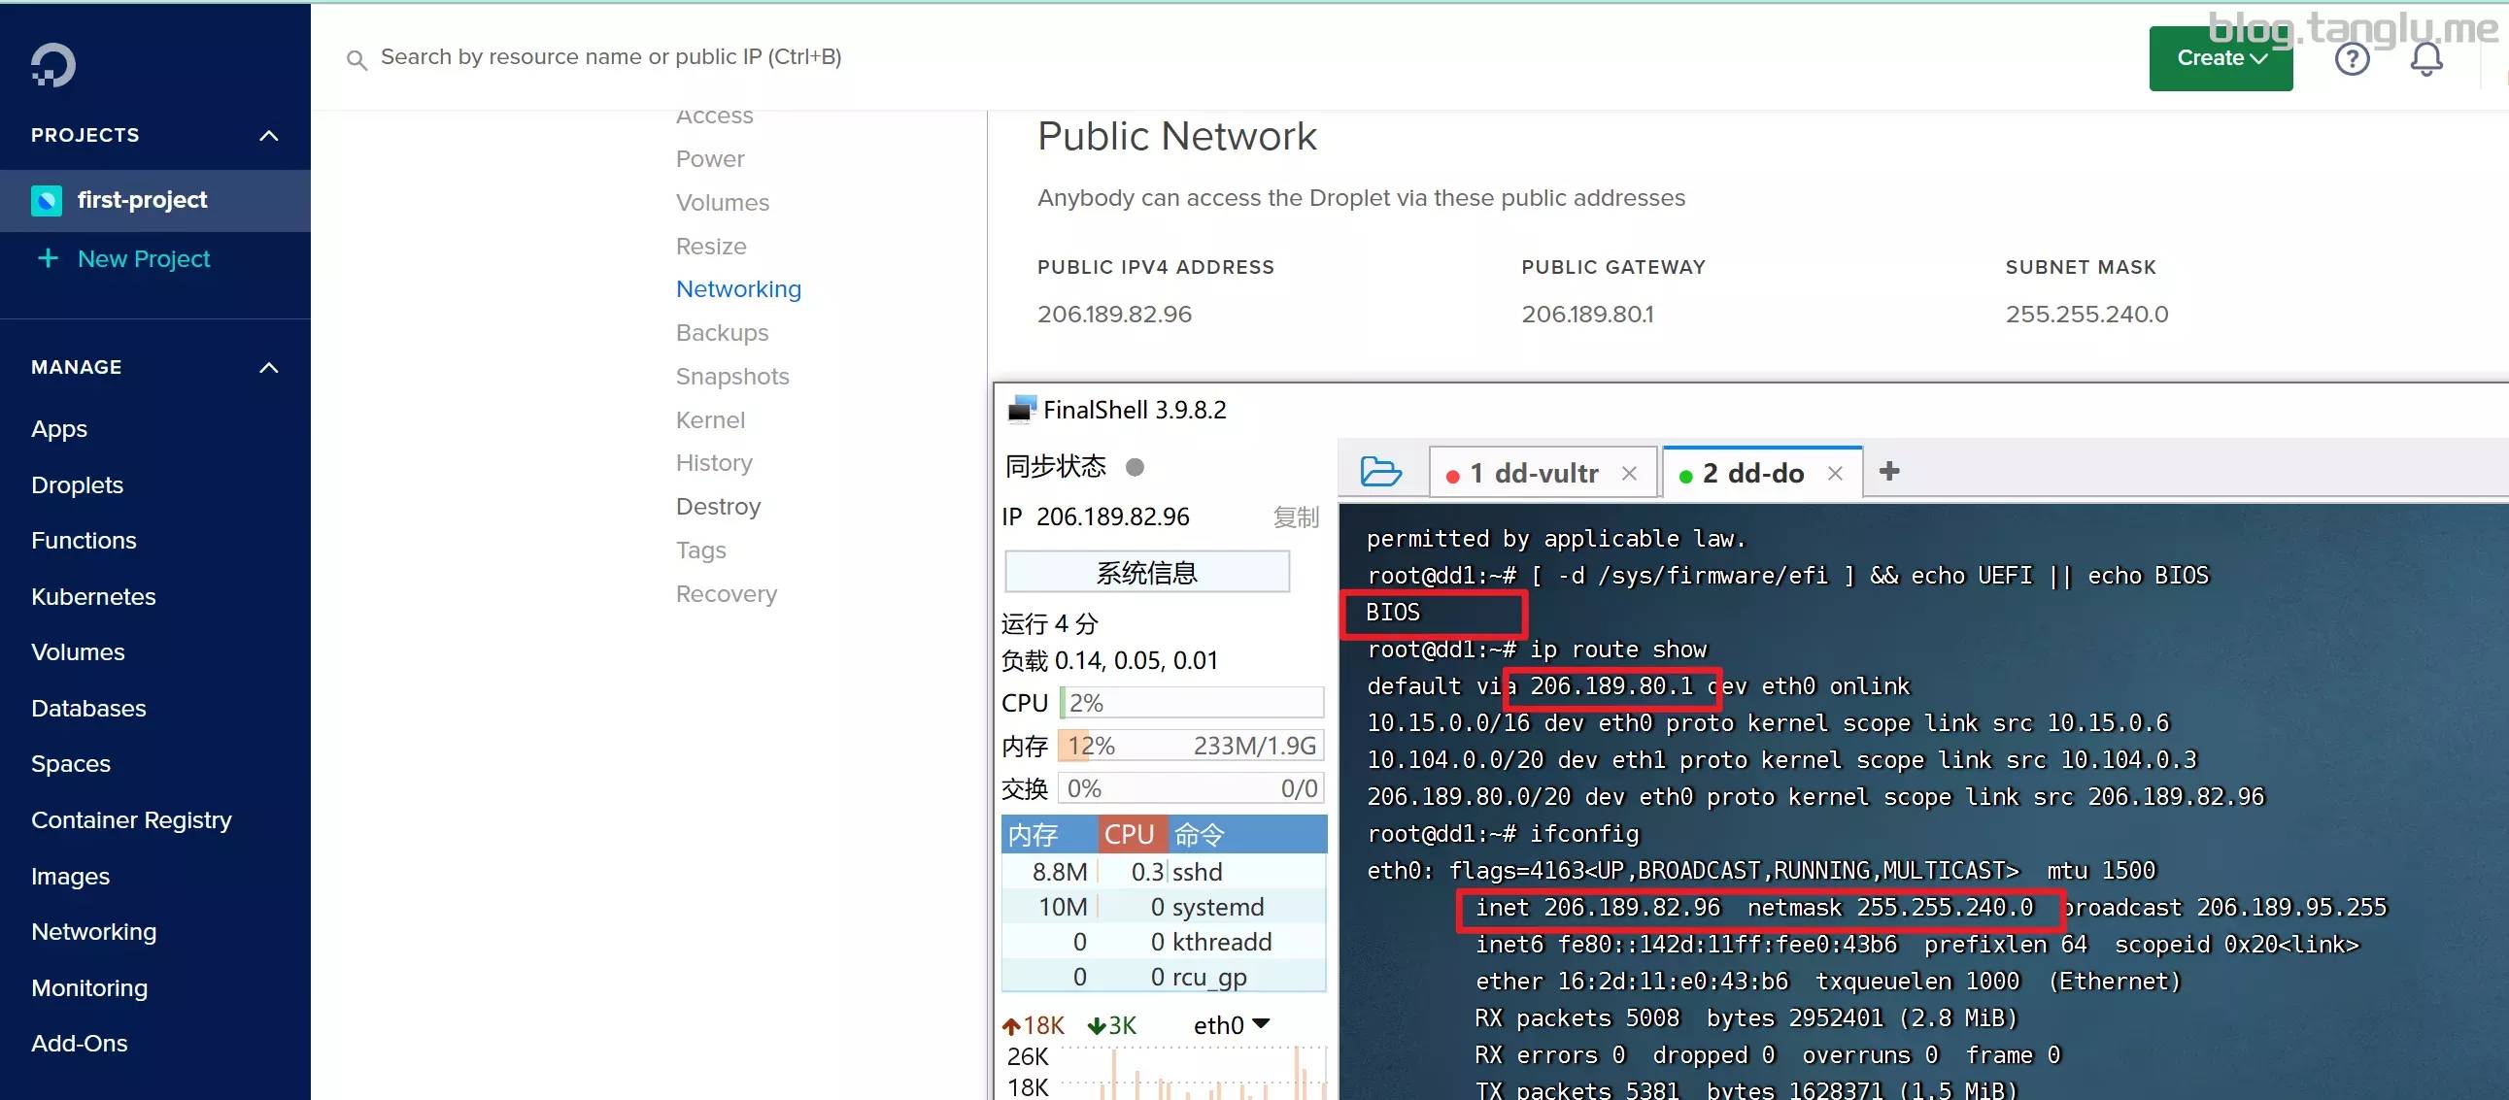
Task: Click the CPU usage bar in FinalShell
Action: click(x=1190, y=702)
